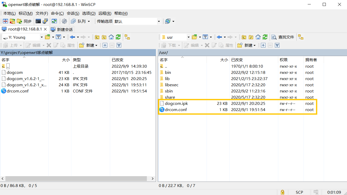Image resolution: width=347 pixels, height=195 pixels.
Task: Refresh the remote panel with green arrows
Action: pyautogui.click(x=265, y=37)
